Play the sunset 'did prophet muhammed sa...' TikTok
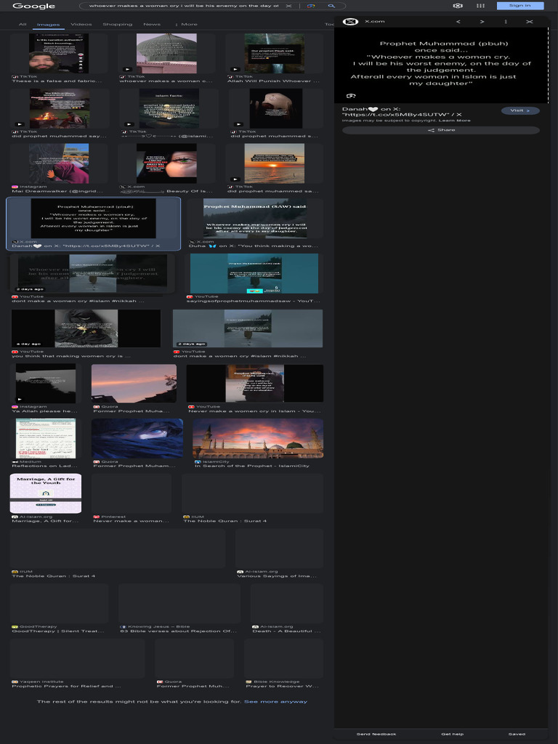 click(x=274, y=163)
